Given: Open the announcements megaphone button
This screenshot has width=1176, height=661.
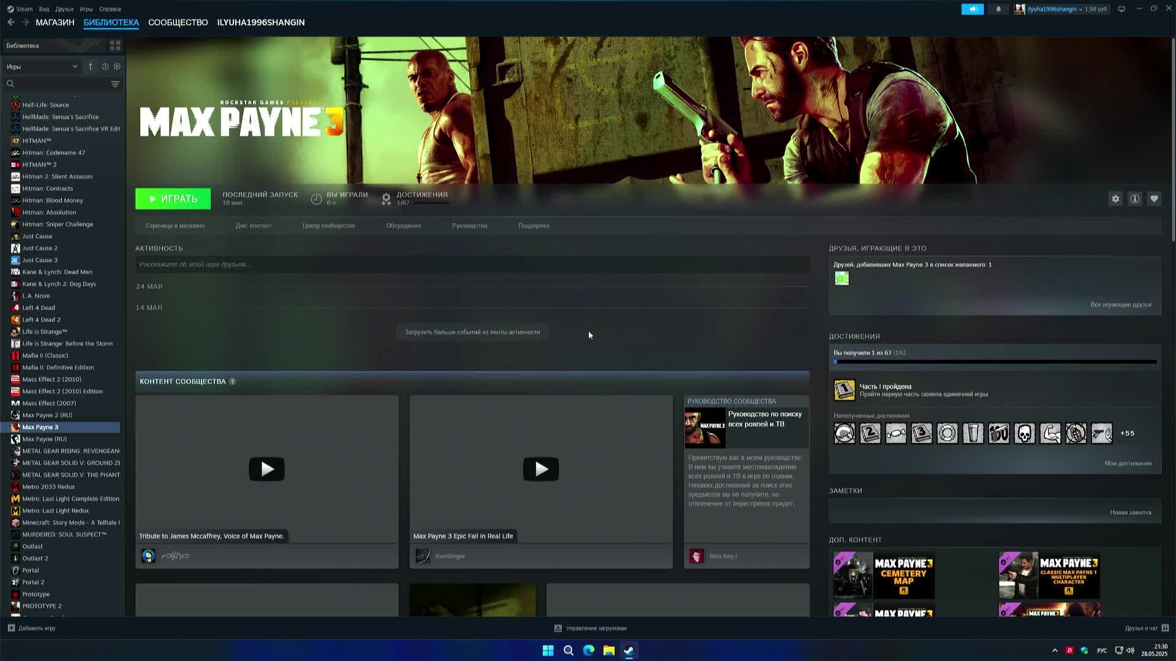Looking at the screenshot, I should coord(973,9).
